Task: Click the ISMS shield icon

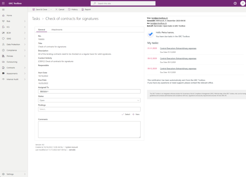Action: click(x=3, y=39)
